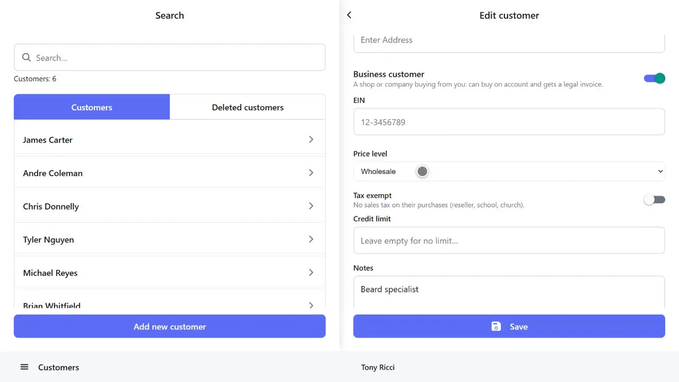Click the chevron next to Tyler Nguyen

(311, 239)
